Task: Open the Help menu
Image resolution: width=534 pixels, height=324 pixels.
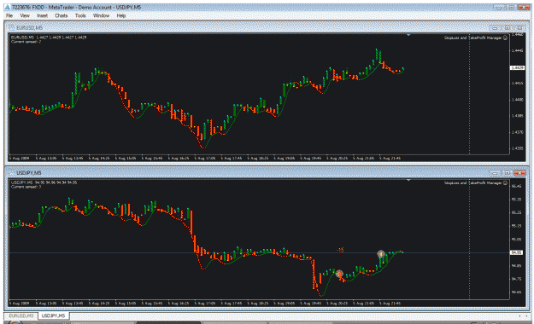Action: click(121, 15)
